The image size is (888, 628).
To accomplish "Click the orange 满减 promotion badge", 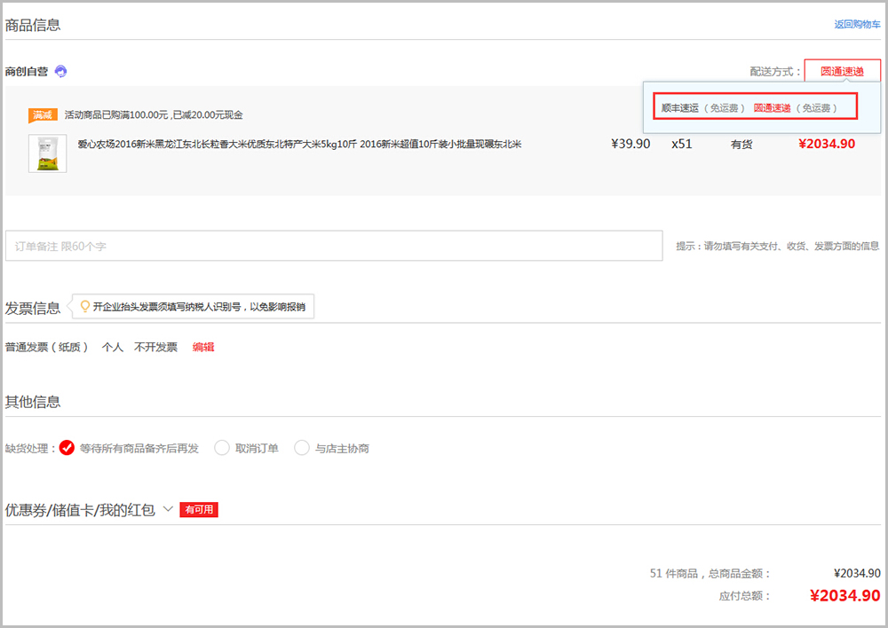I will click(43, 115).
